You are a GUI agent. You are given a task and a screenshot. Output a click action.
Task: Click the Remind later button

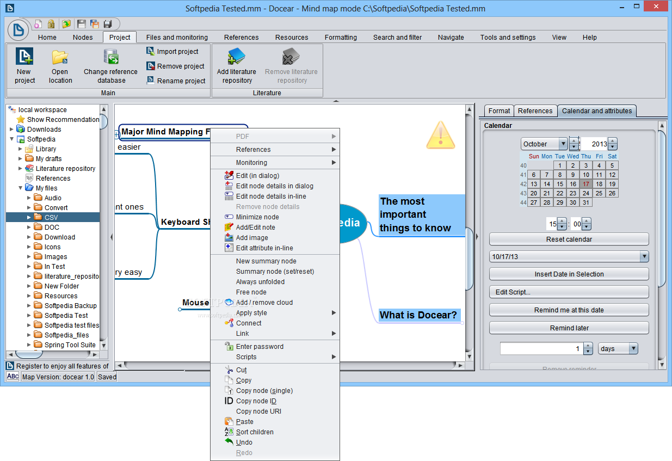569,328
